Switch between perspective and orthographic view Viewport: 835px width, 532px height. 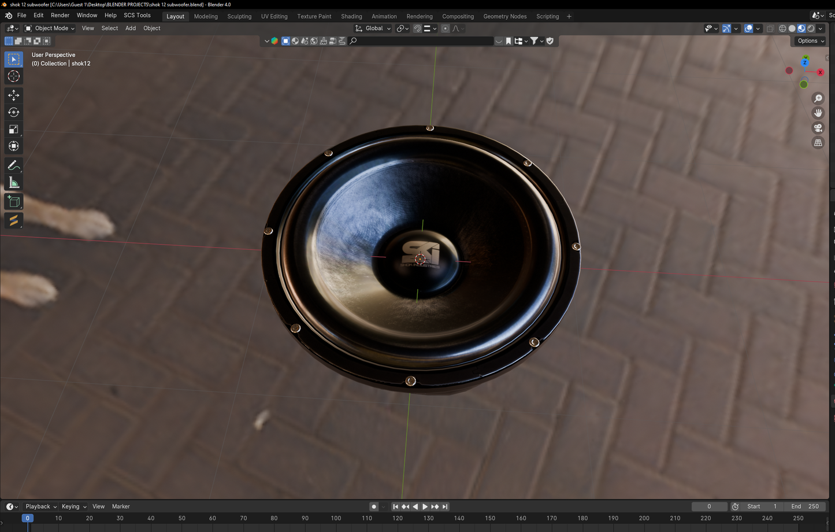(818, 143)
